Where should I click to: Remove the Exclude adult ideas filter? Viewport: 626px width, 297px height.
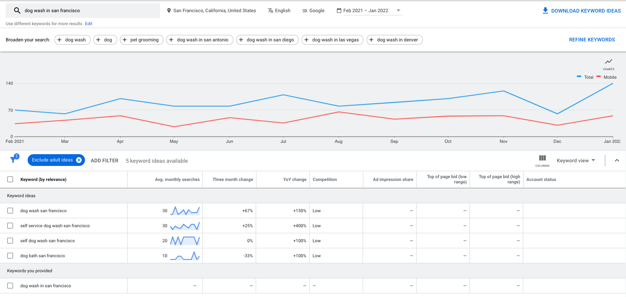pyautogui.click(x=79, y=160)
